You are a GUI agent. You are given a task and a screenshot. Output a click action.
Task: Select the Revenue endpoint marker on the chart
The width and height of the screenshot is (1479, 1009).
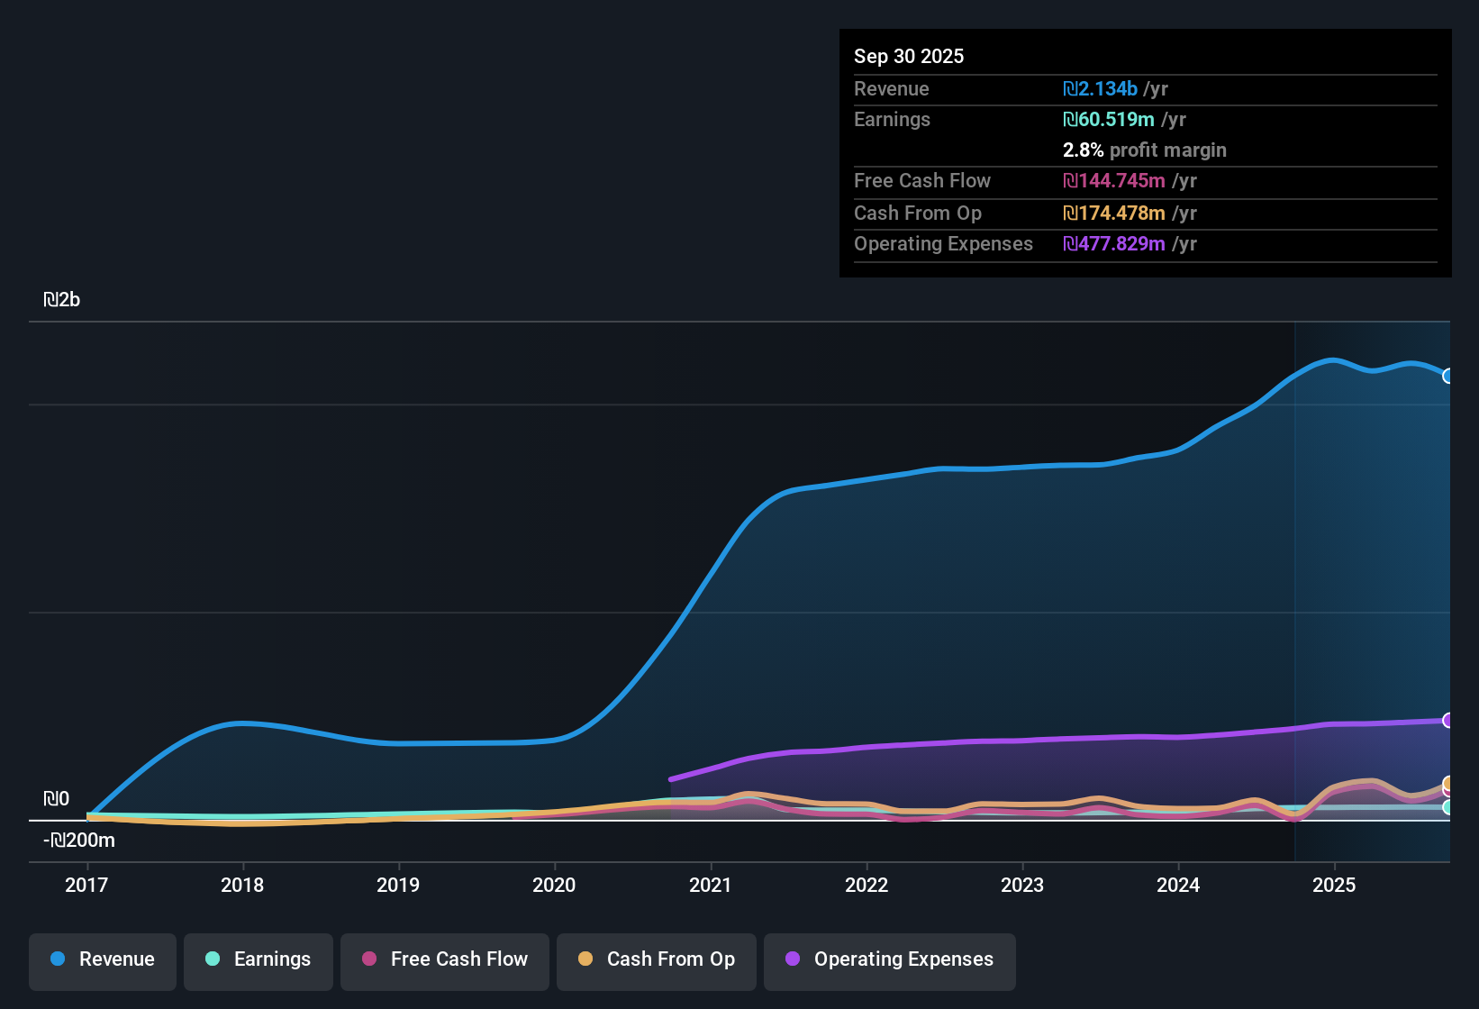(1448, 376)
